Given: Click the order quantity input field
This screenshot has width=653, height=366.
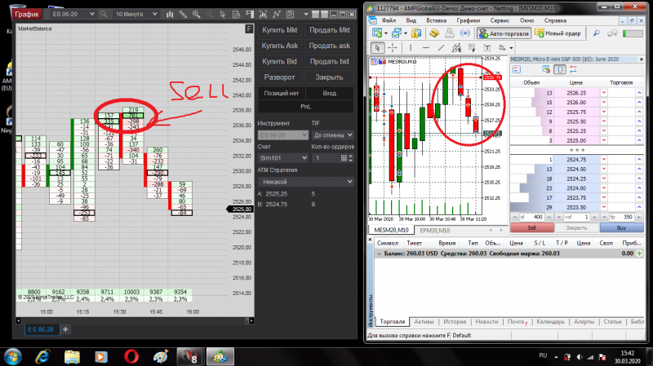Looking at the screenshot, I should coord(328,158).
